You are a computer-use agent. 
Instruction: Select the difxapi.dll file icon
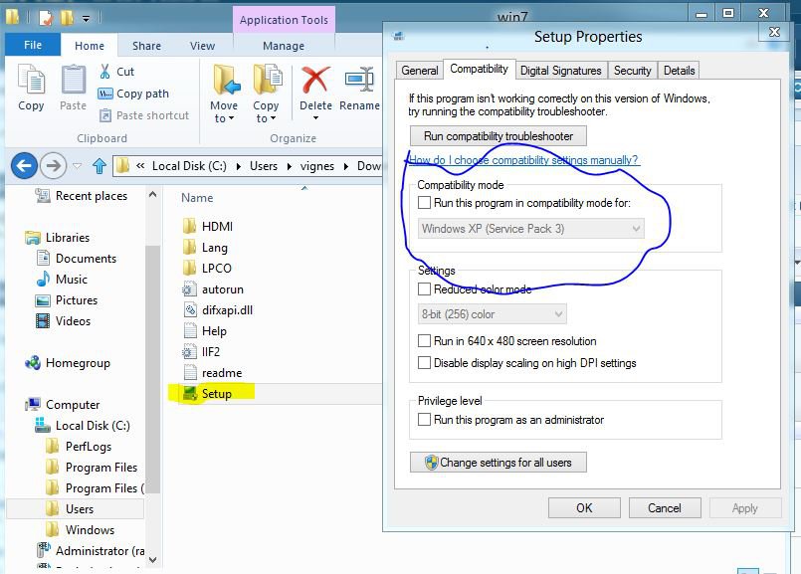click(x=190, y=310)
